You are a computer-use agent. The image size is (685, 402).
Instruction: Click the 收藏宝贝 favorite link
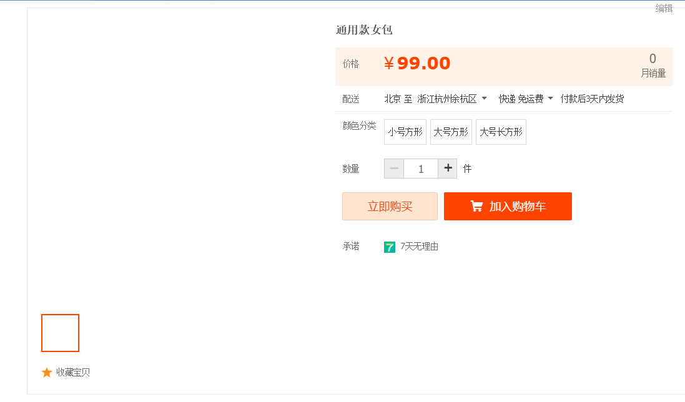pos(72,373)
